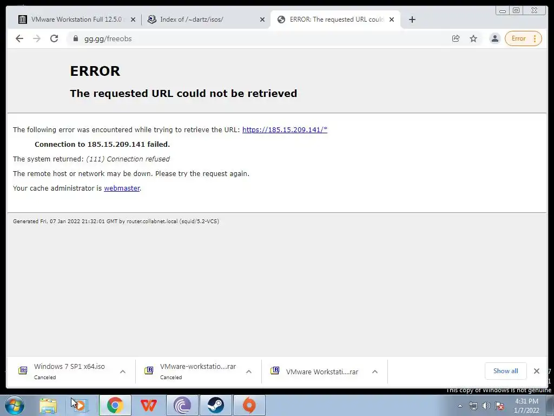The image size is (554, 416).
Task: Click the Generated Fri, 07 Jan 2022 footer
Action: click(116, 222)
